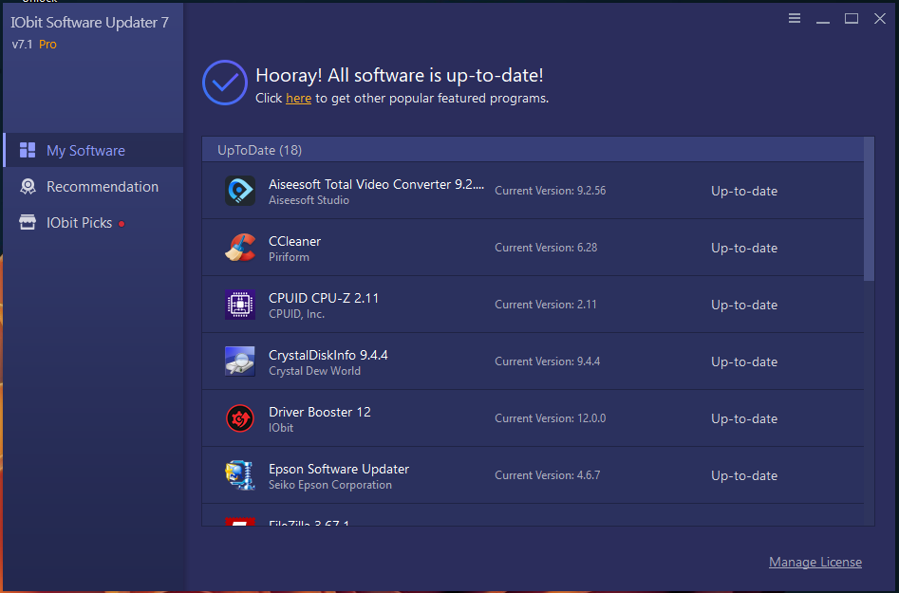Select the Driver Booster 12 name
Screen dimensions: 899x593
pos(319,412)
